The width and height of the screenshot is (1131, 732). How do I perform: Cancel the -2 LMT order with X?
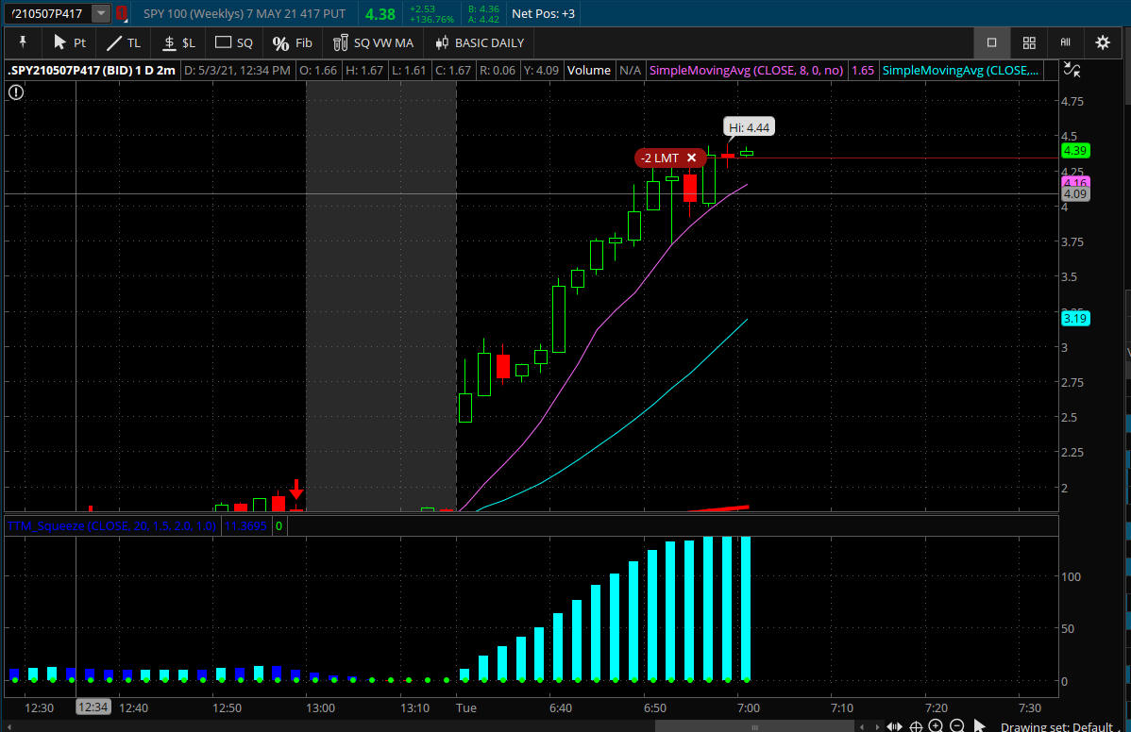[x=691, y=158]
